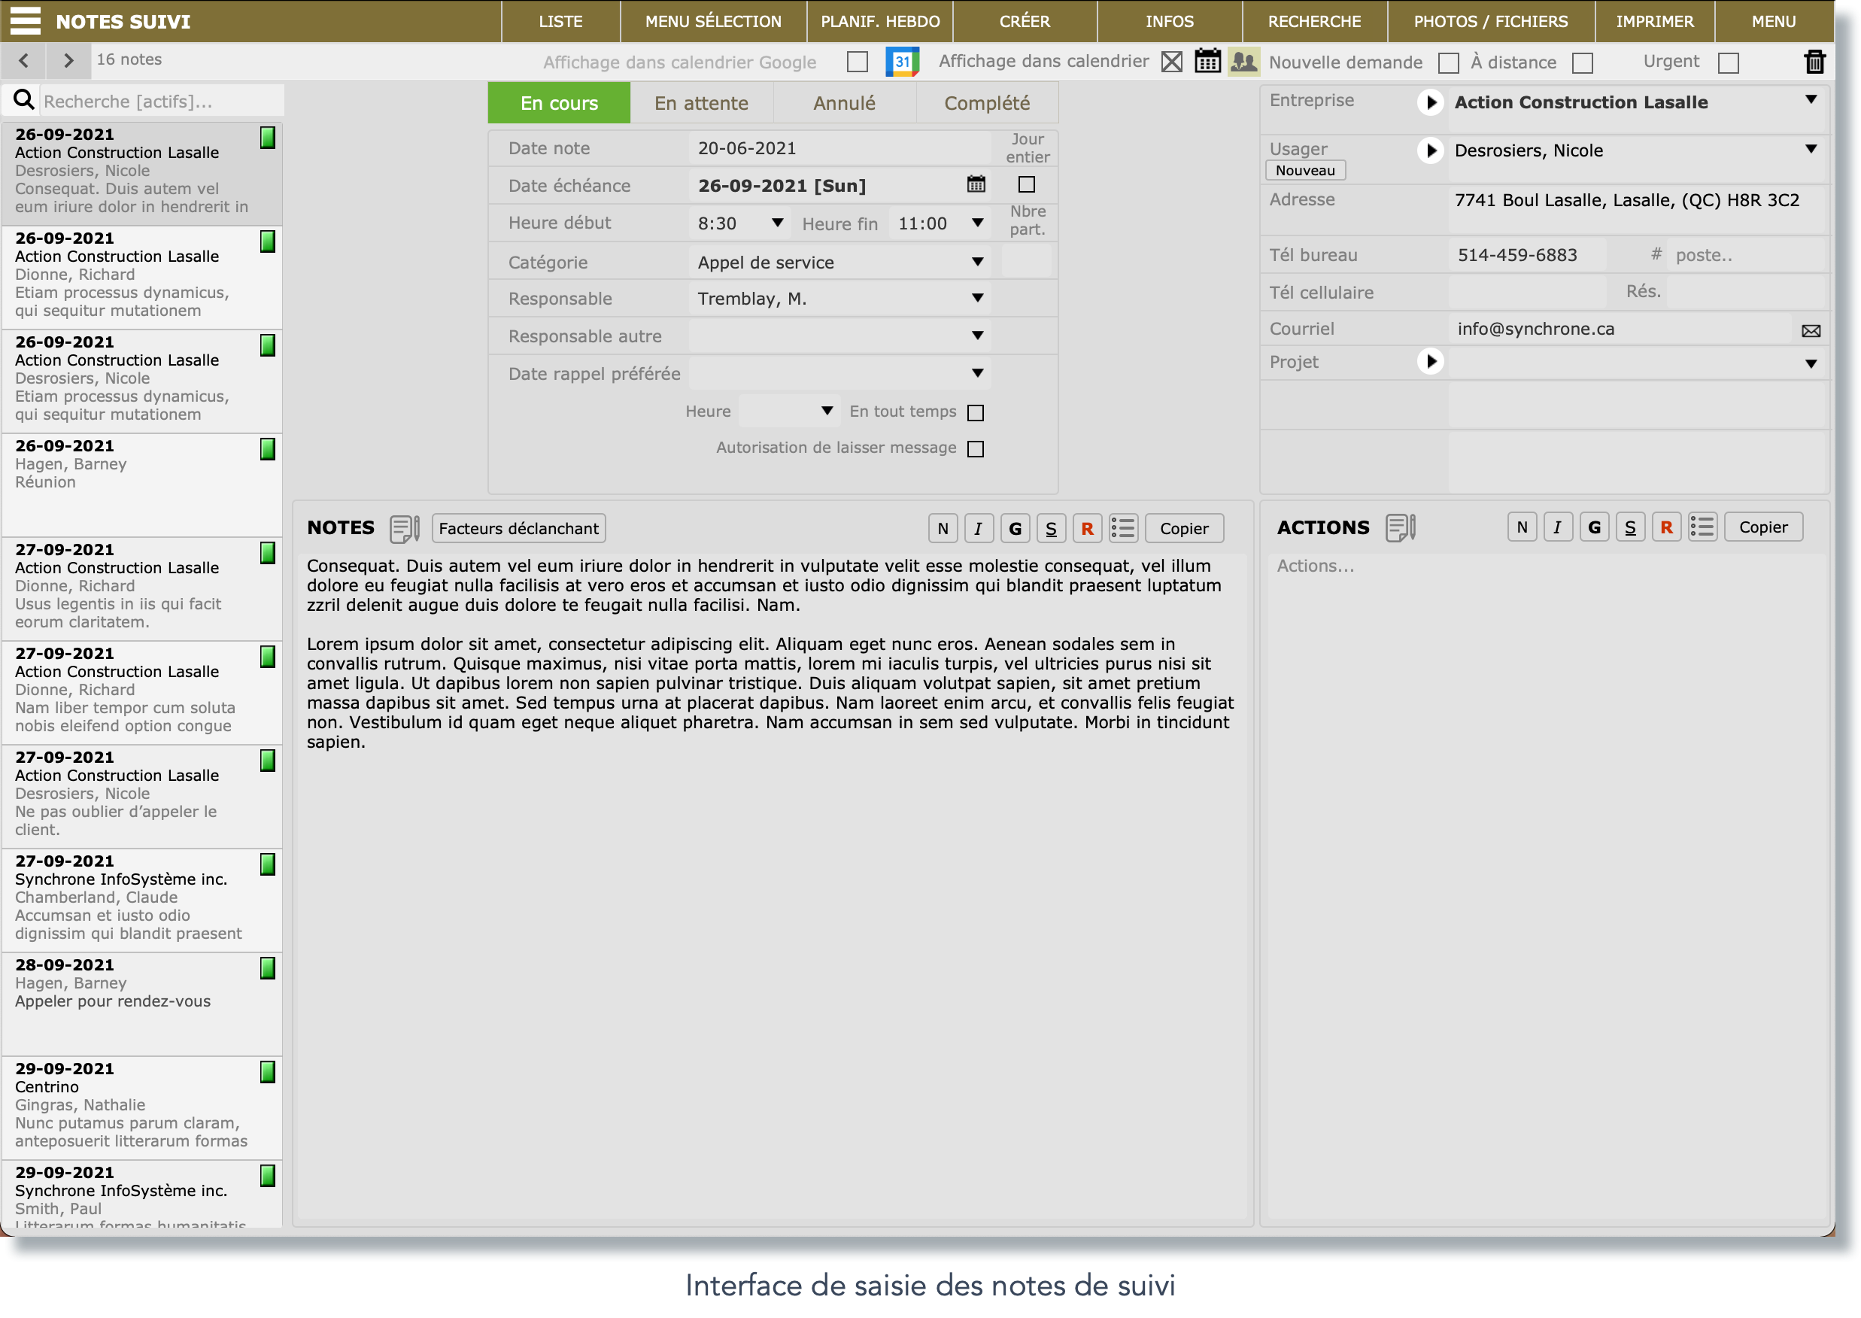Open the hamburger menu beside Notes Suivi

24,20
